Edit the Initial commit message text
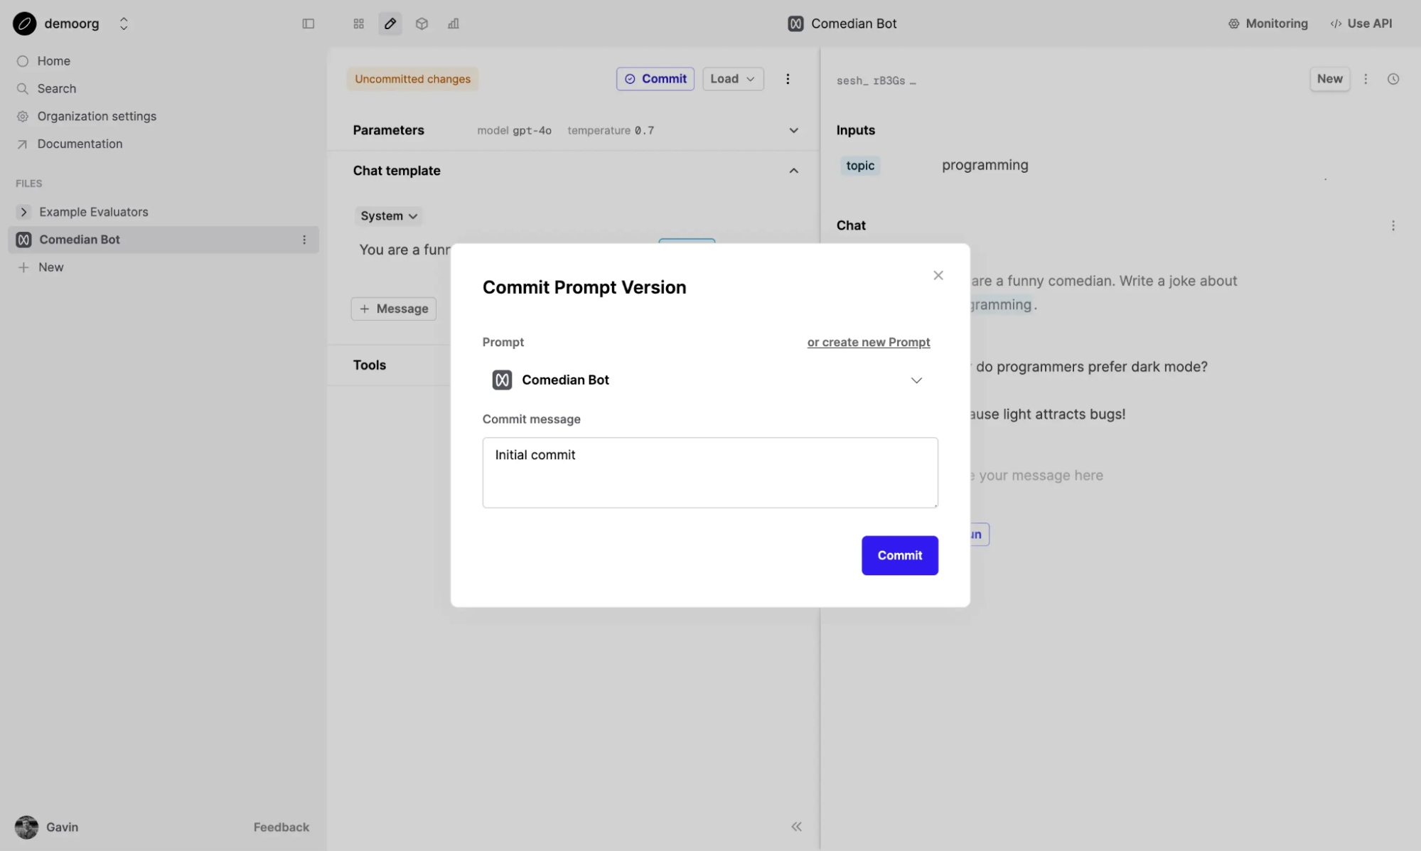 point(709,471)
